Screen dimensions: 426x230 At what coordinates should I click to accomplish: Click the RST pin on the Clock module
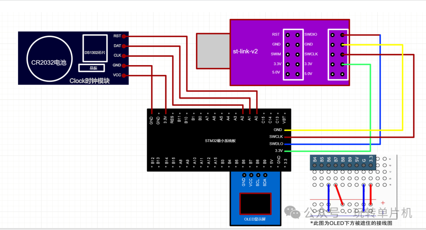(x=124, y=36)
